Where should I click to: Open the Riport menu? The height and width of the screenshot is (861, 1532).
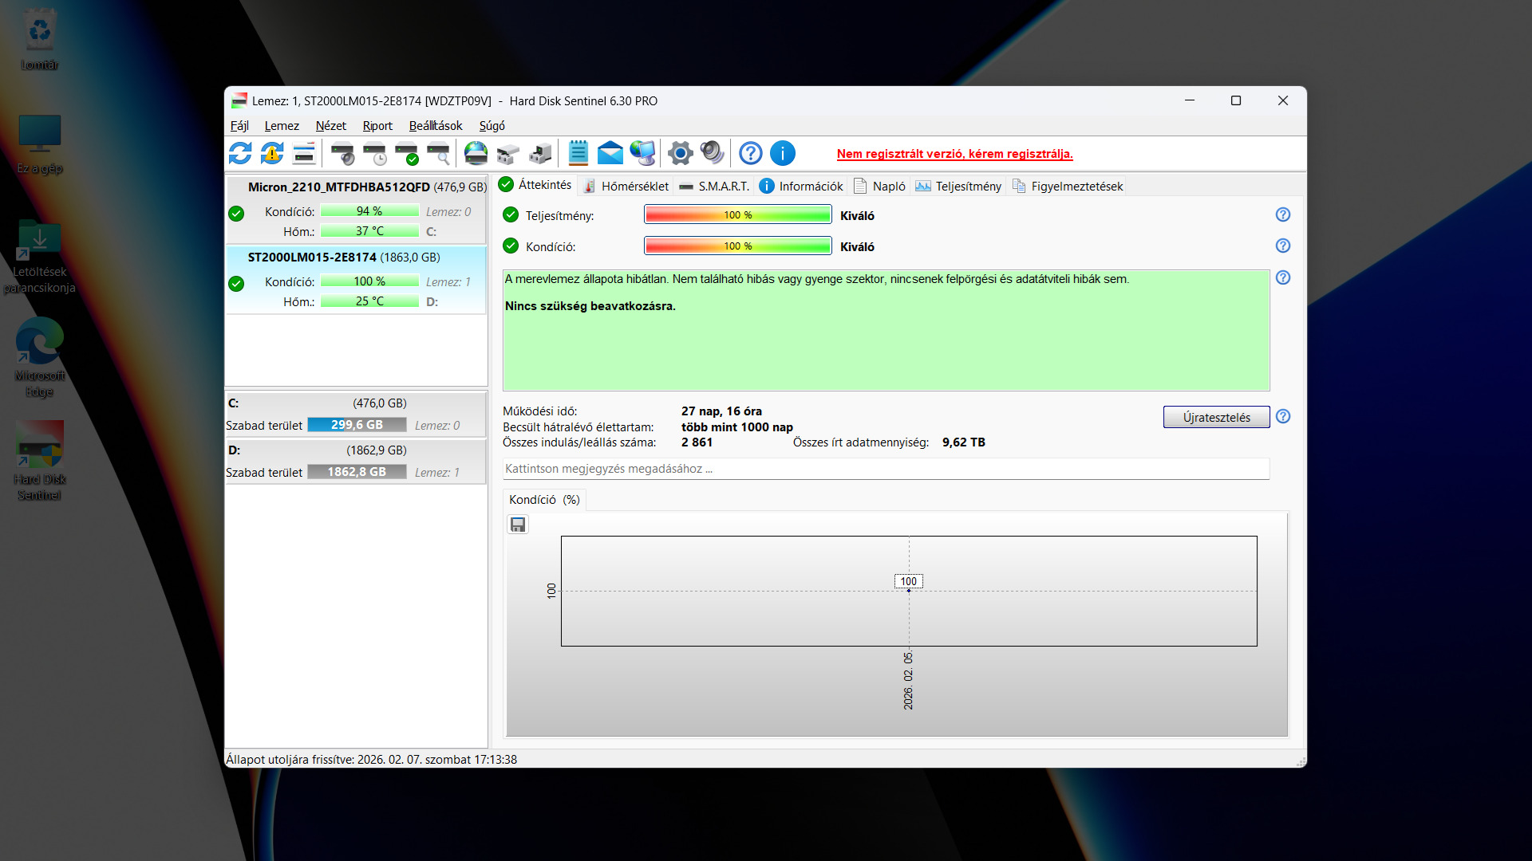(377, 126)
